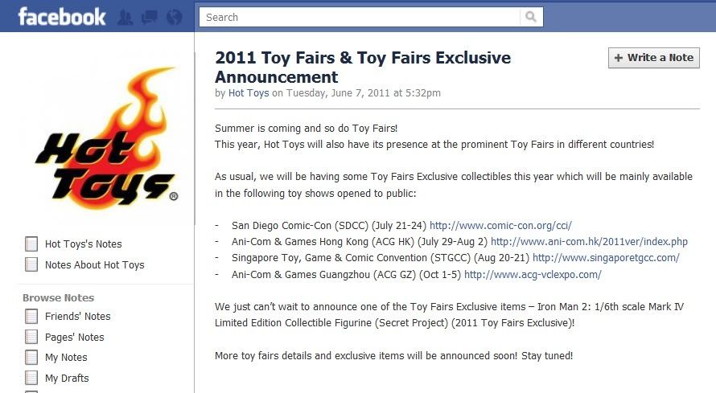The image size is (716, 393).
Task: Open friend requests icon
Action: pos(126,17)
